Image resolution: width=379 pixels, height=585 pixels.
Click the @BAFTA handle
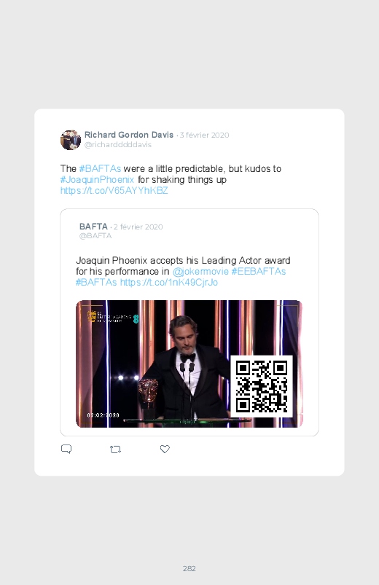(x=95, y=236)
